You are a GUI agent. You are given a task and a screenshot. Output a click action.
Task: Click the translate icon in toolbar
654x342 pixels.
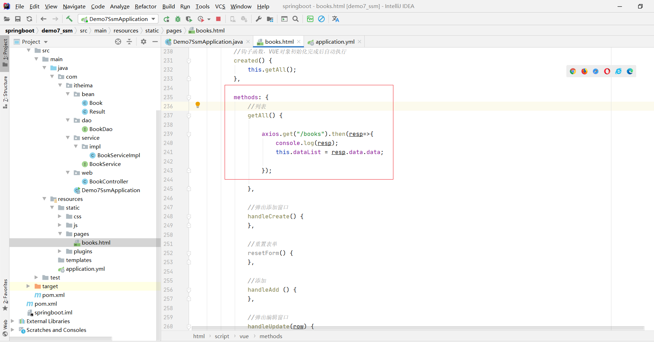coord(335,19)
